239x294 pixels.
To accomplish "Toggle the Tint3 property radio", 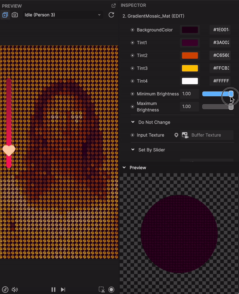I will [x=132, y=68].
